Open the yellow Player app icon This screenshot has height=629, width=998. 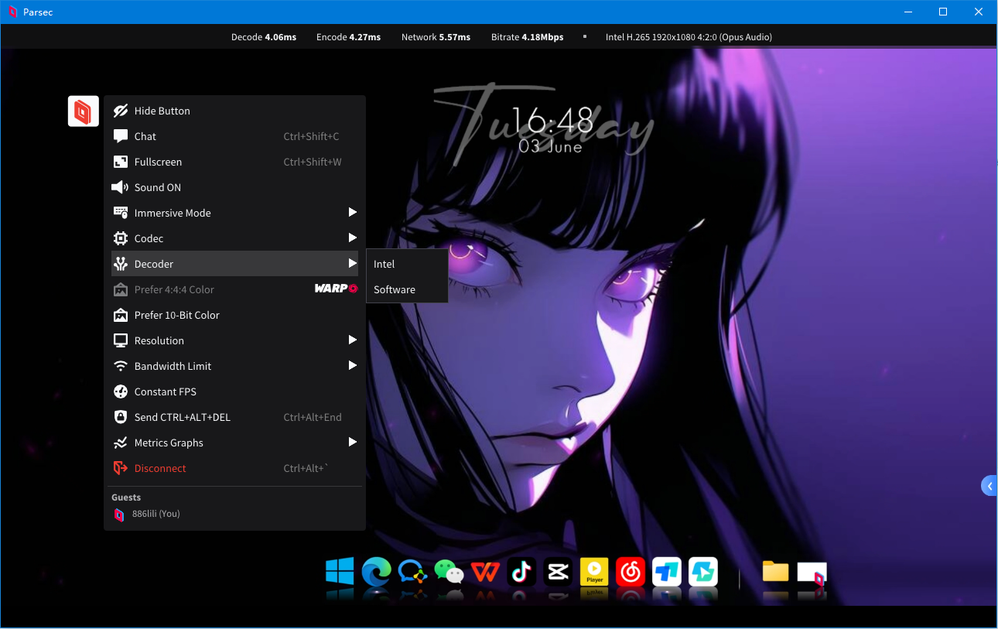(594, 572)
